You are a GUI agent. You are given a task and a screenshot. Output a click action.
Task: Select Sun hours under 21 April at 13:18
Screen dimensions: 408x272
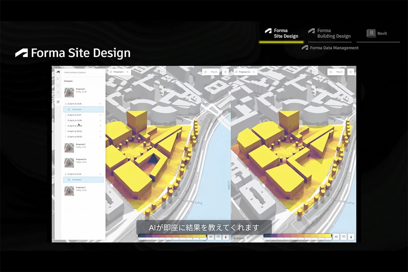tap(83, 109)
